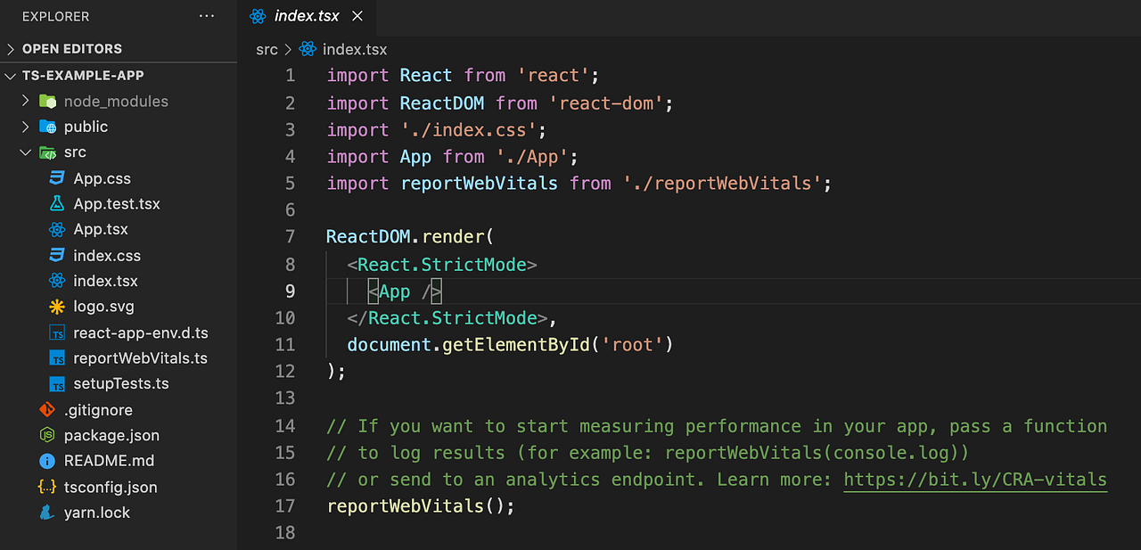Select the React icon in the index.tsx tab
The height and width of the screenshot is (550, 1141).
[257, 15]
